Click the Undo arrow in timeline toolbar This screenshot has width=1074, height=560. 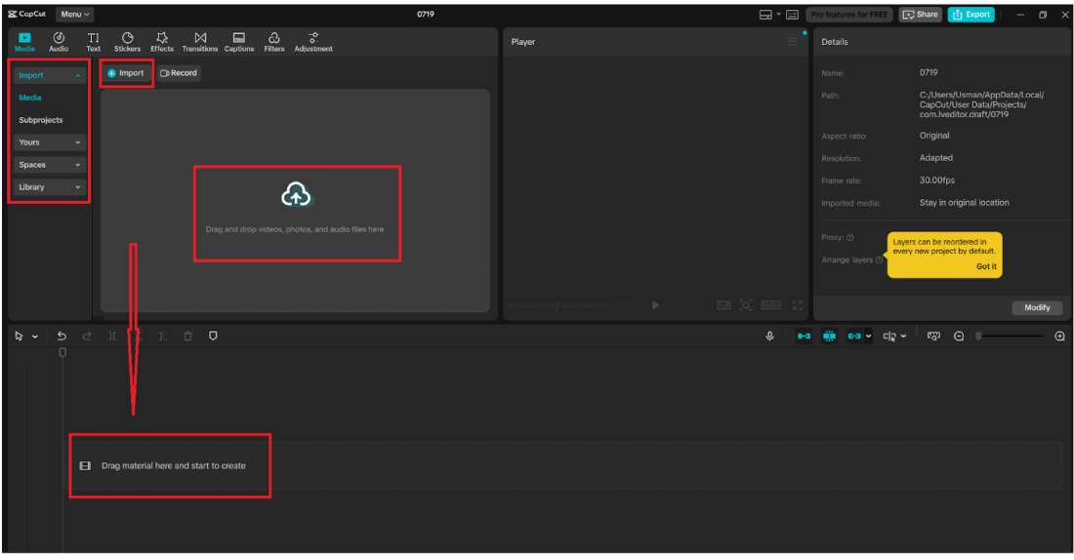[x=62, y=336]
